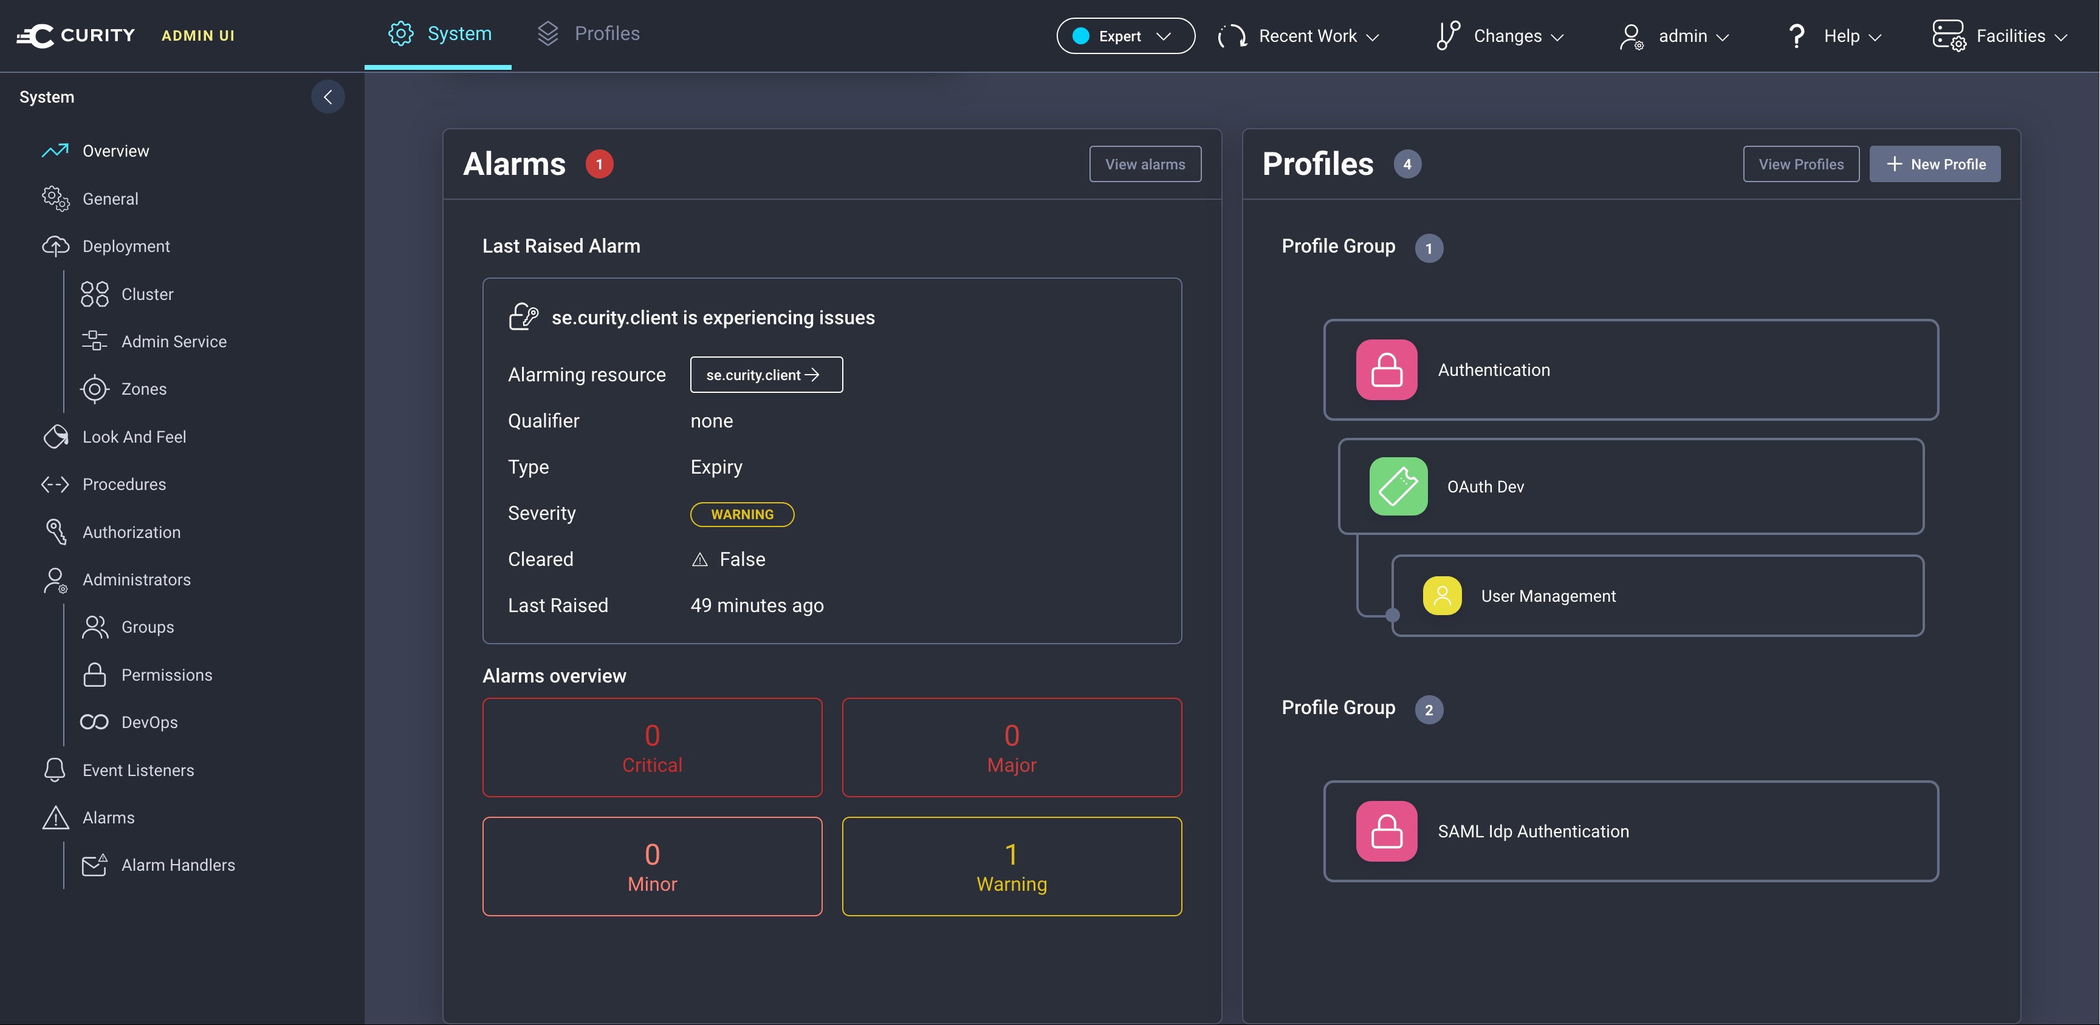Image resolution: width=2100 pixels, height=1025 pixels.
Task: Expand the Help dropdown chevron
Action: point(1875,38)
